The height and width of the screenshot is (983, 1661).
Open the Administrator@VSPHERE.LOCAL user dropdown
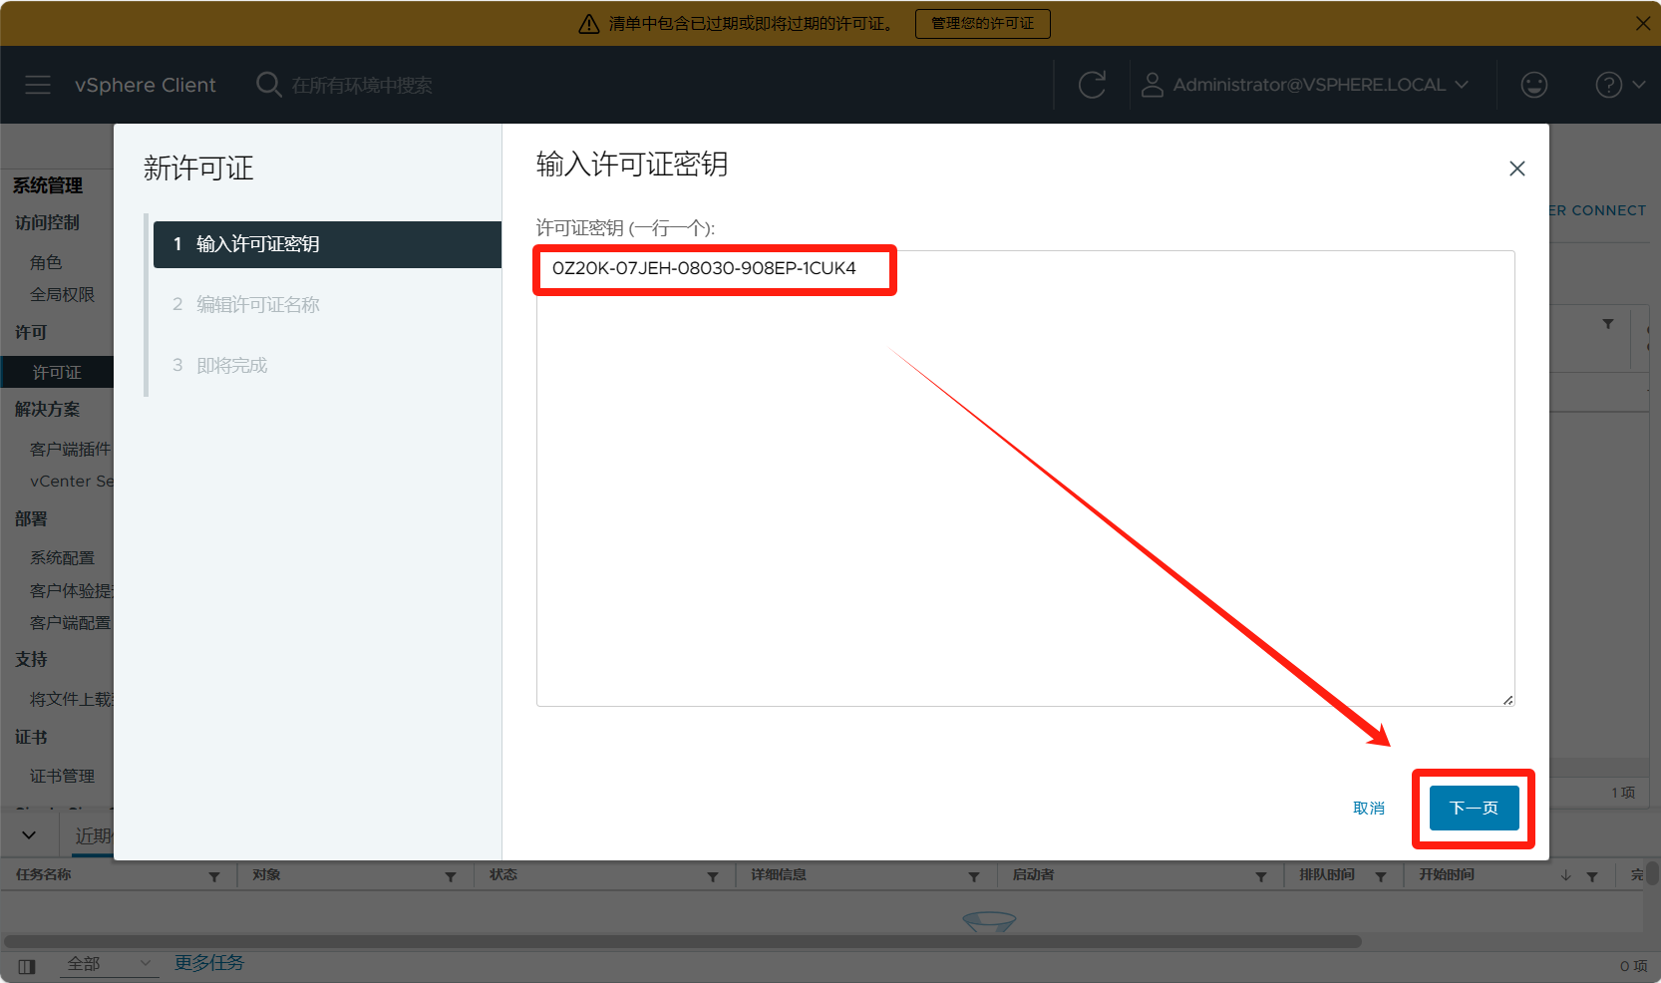point(1308,85)
